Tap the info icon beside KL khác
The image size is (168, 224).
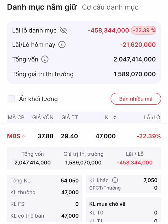tap(115, 180)
